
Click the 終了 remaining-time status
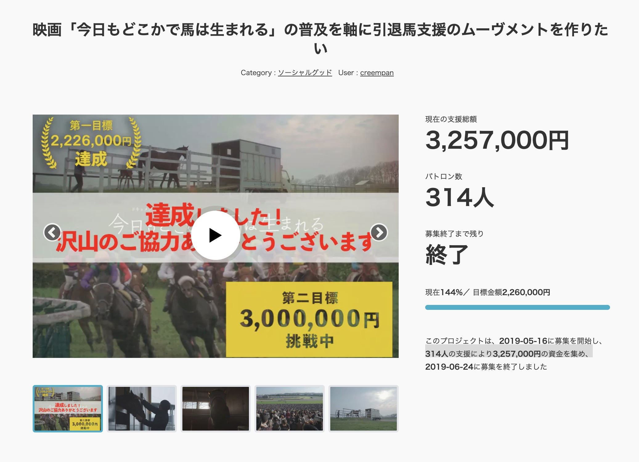click(x=446, y=254)
